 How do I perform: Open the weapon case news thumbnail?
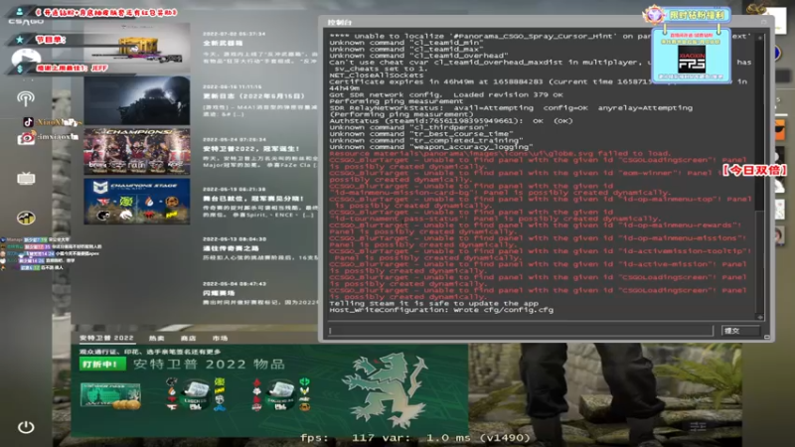point(137,48)
